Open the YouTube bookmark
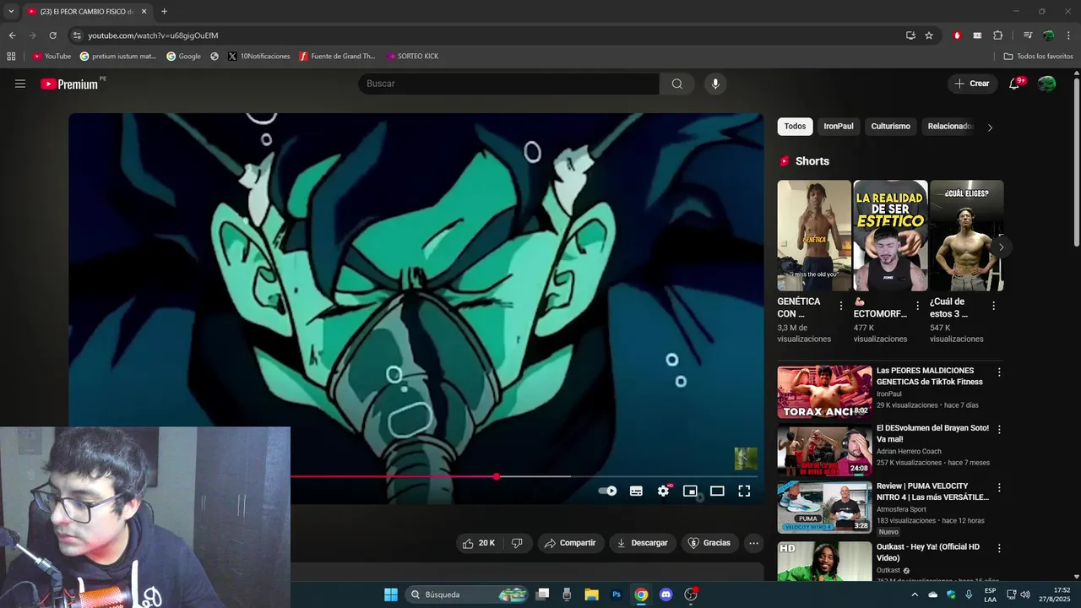1081x608 pixels. coord(52,57)
